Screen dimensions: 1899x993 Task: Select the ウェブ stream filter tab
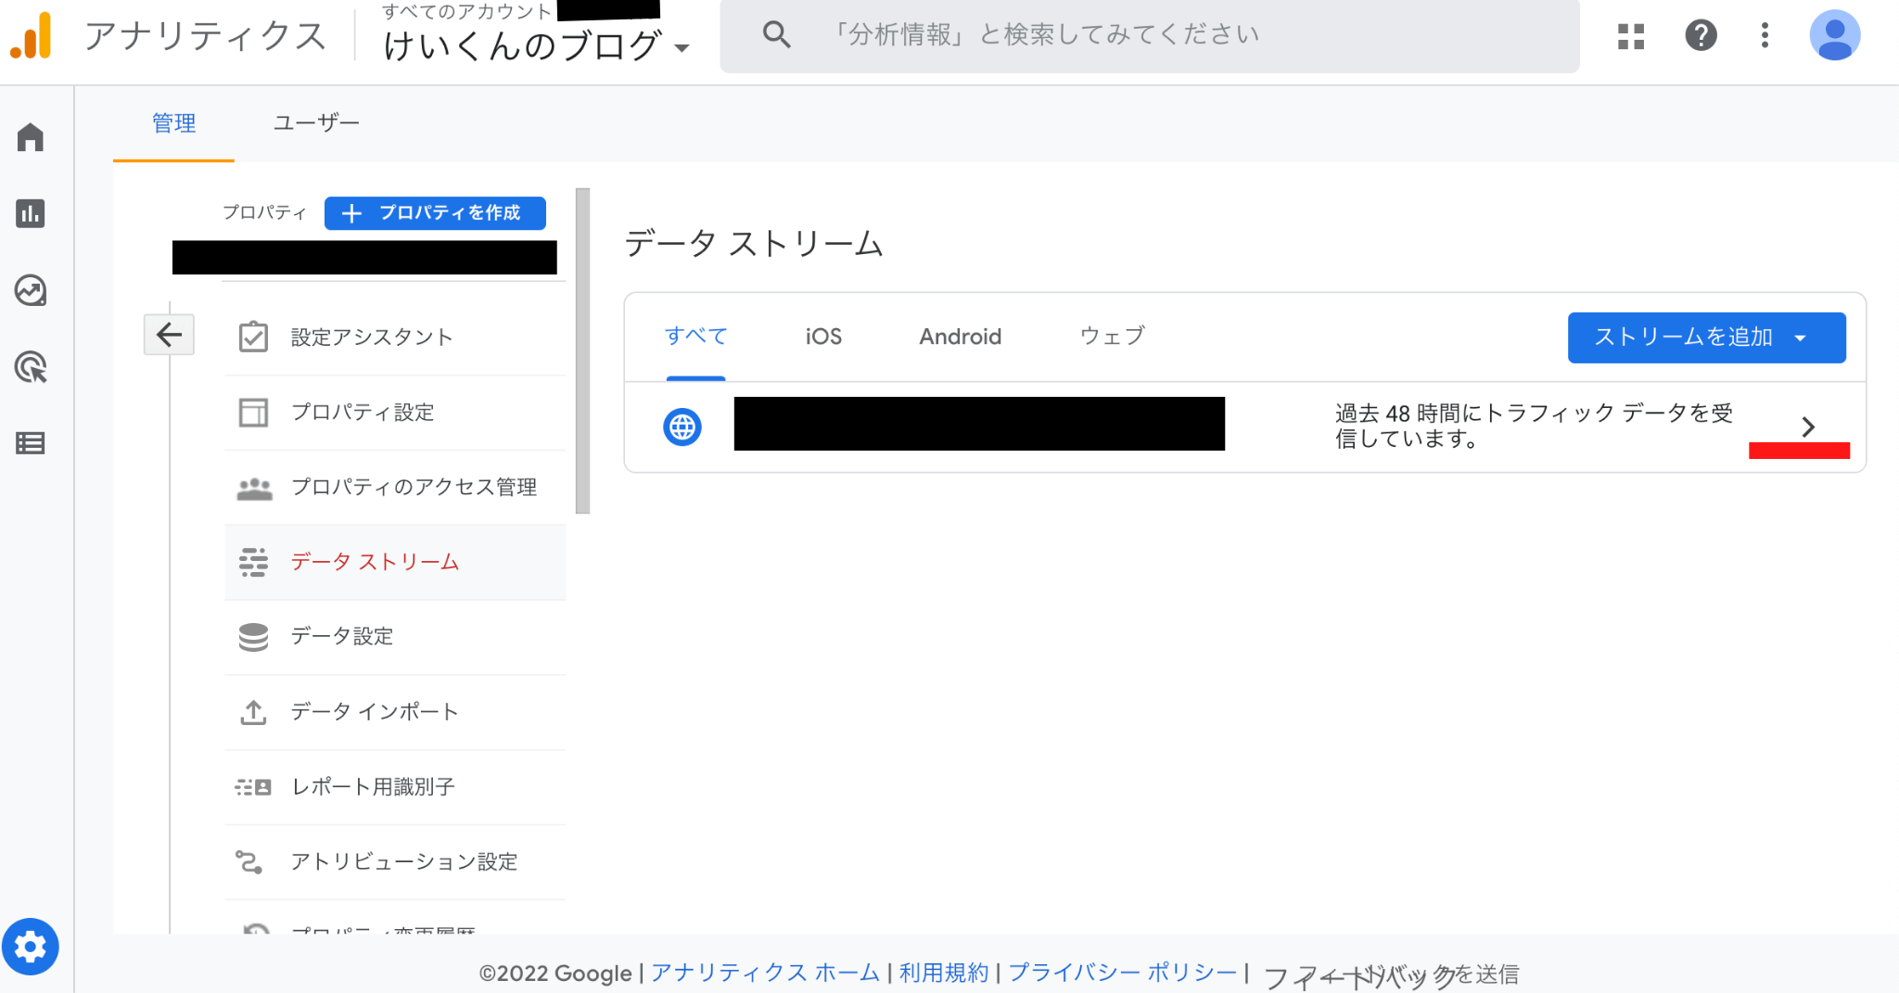(x=1112, y=337)
